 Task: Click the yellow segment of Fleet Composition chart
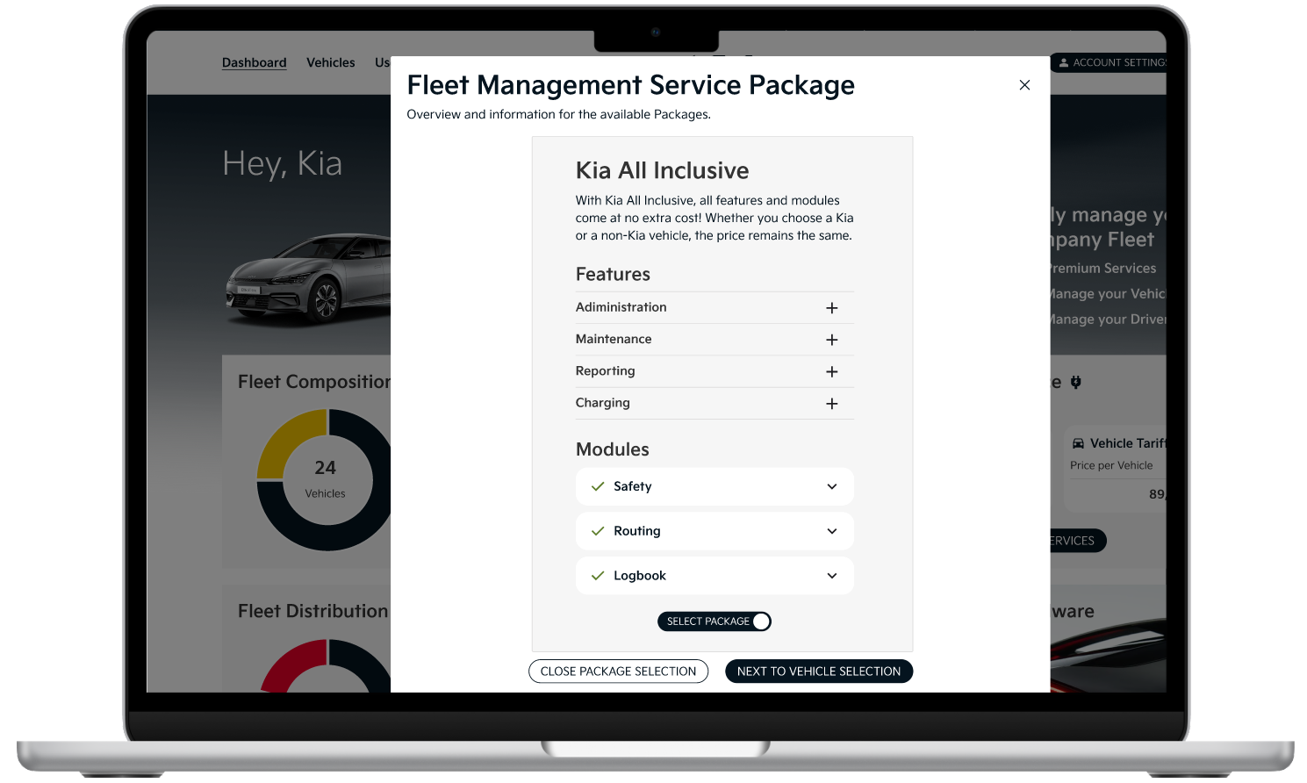pyautogui.click(x=287, y=437)
